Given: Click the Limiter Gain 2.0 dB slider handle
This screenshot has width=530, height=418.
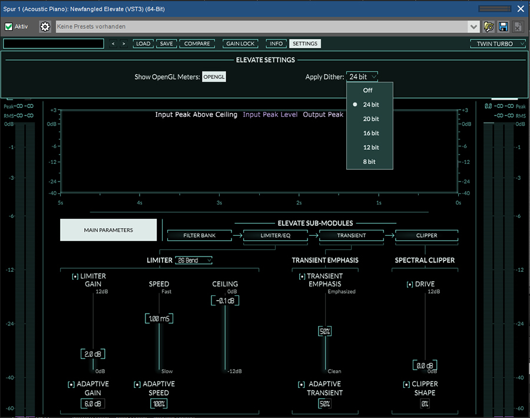Looking at the screenshot, I should [93, 354].
